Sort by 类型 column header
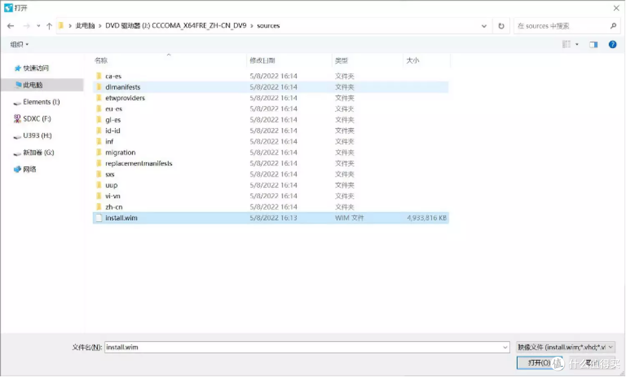The width and height of the screenshot is (626, 377). point(341,61)
